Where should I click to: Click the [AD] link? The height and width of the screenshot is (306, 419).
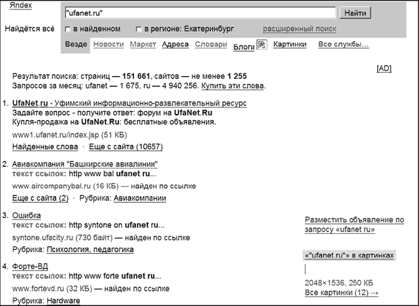[x=384, y=69]
